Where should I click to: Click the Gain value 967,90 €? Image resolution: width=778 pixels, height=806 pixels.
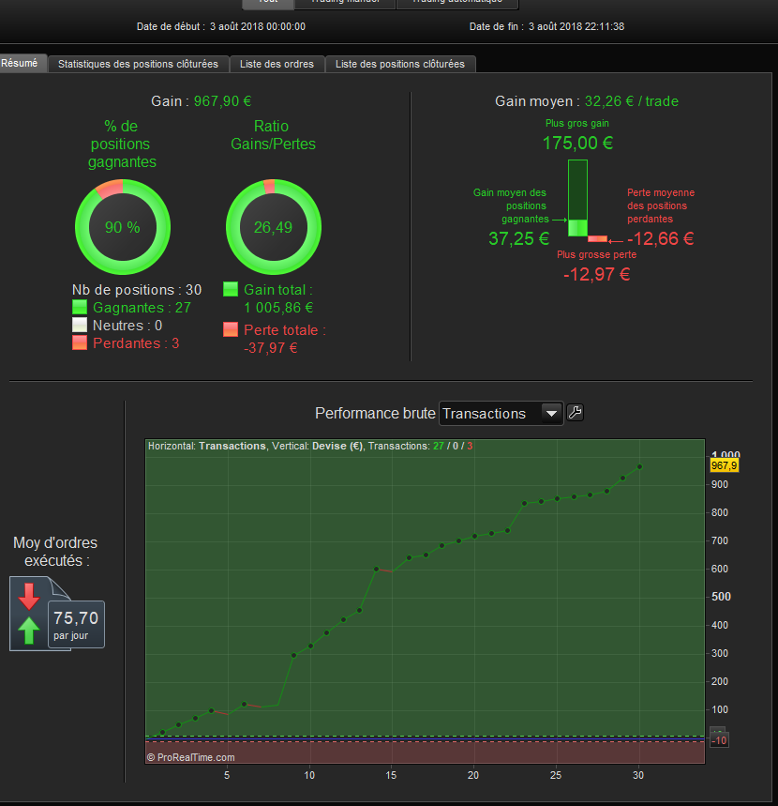[222, 101]
